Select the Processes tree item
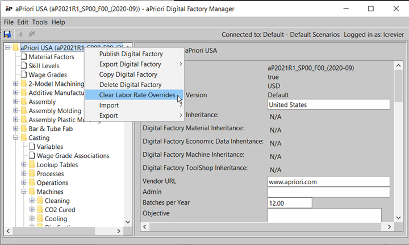Image resolution: width=409 pixels, height=245 pixels. tap(51, 174)
